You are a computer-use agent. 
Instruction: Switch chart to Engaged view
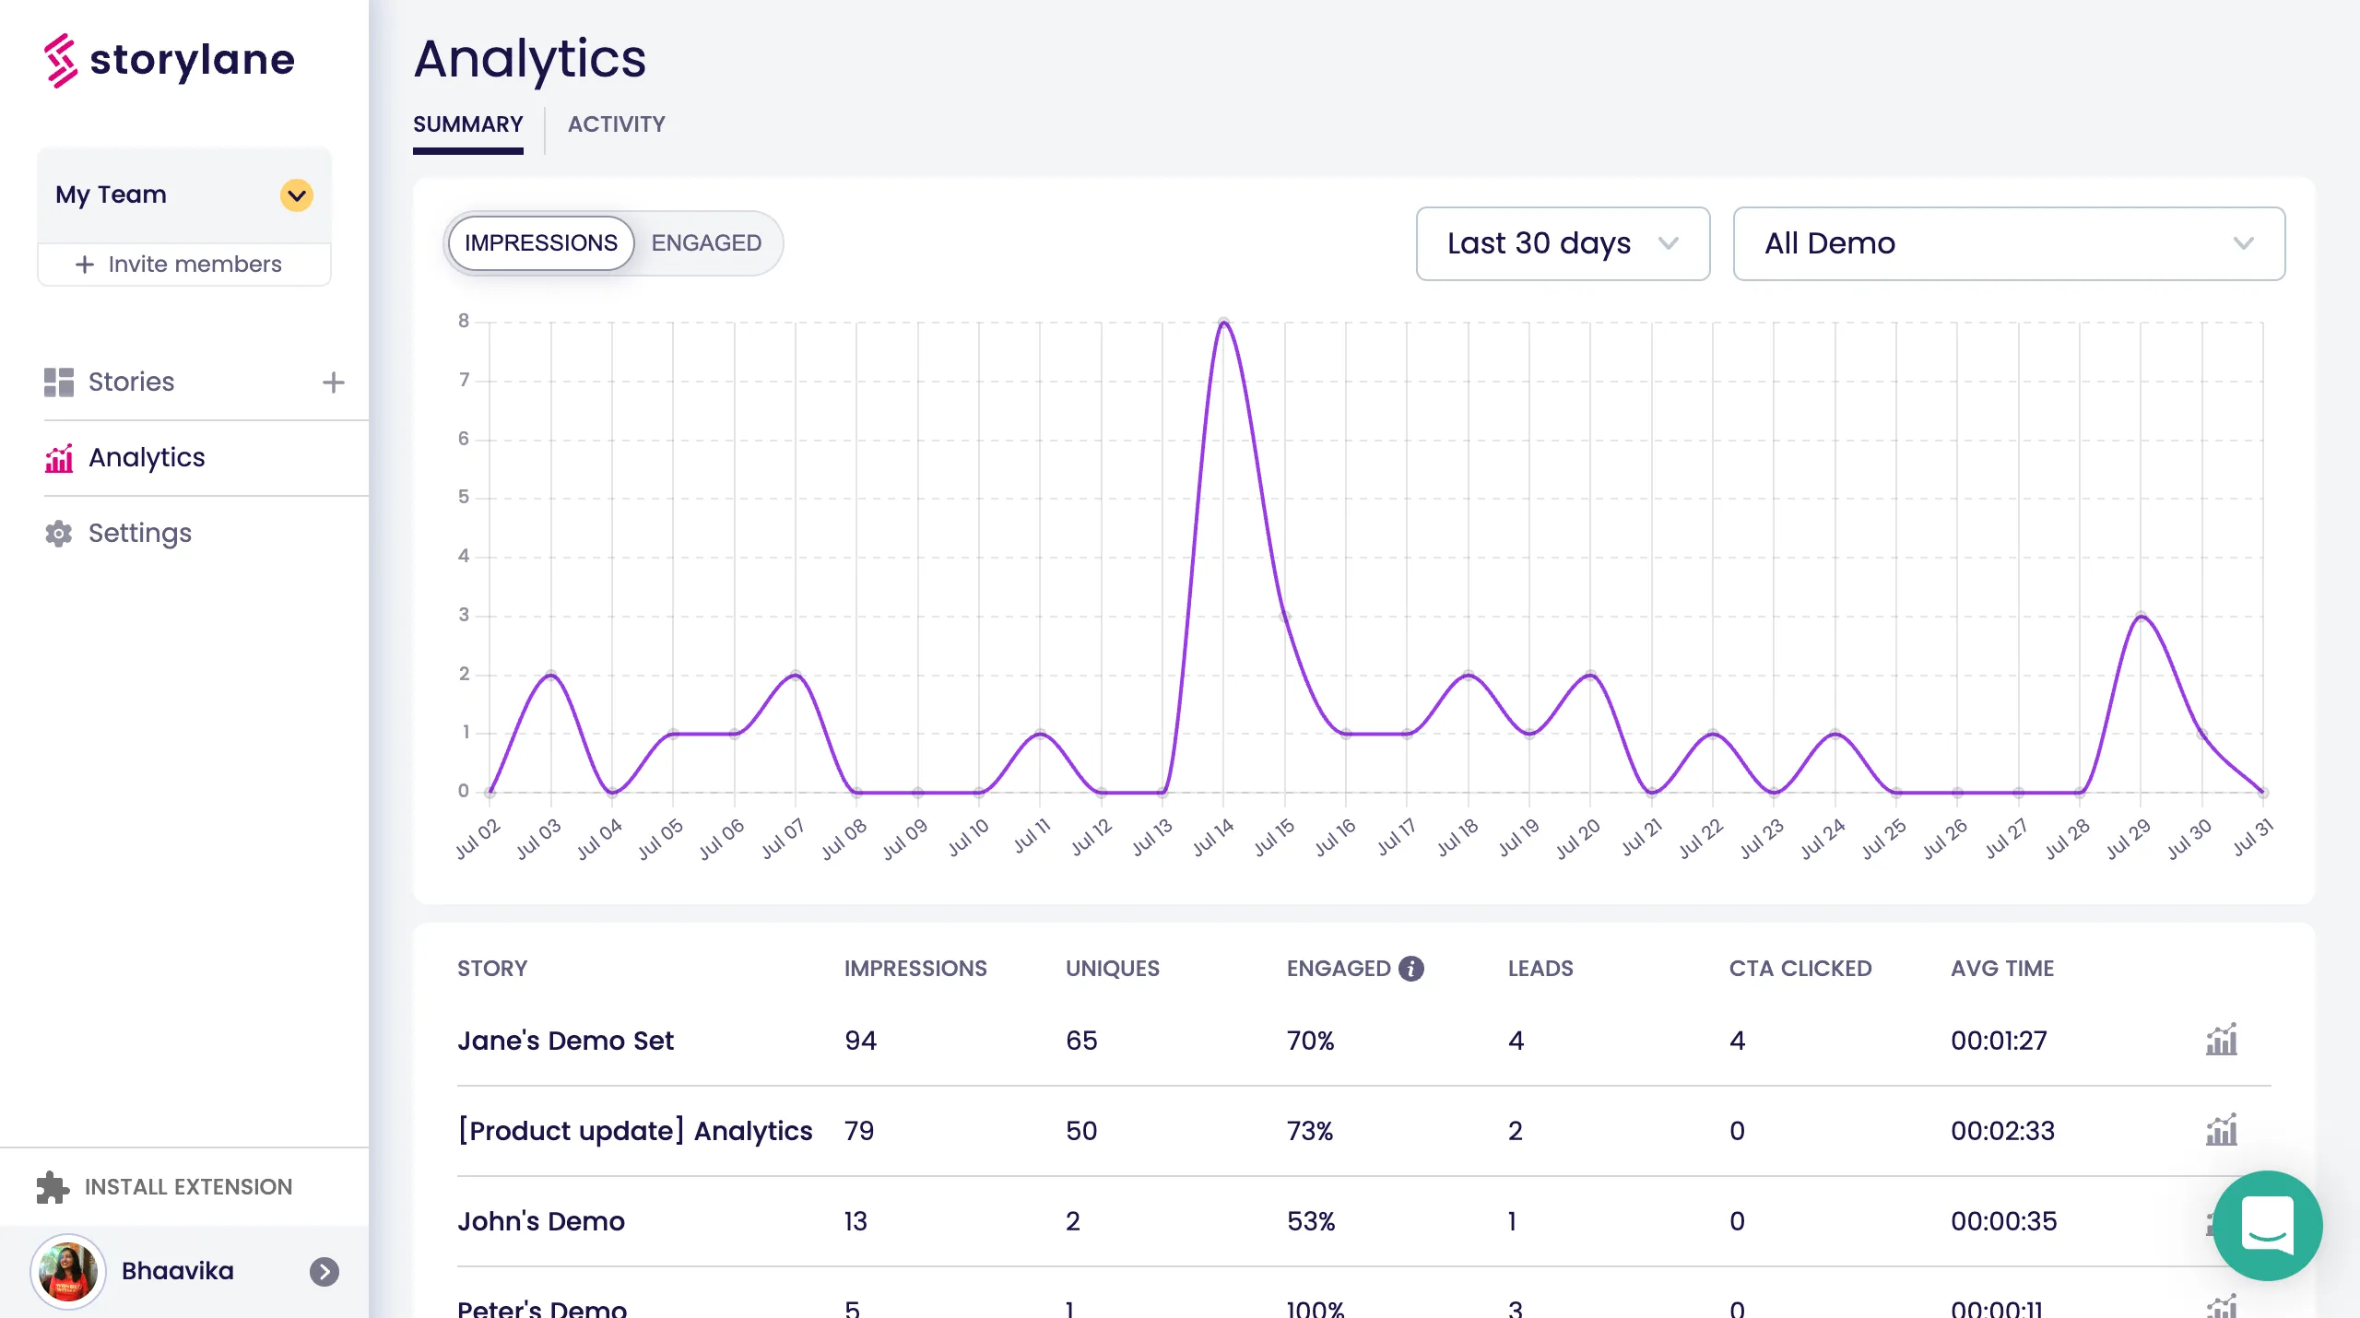coord(706,243)
